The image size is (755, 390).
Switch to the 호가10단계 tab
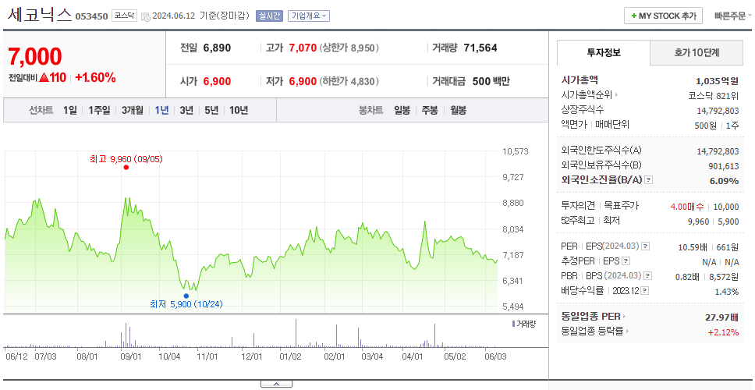coord(697,52)
